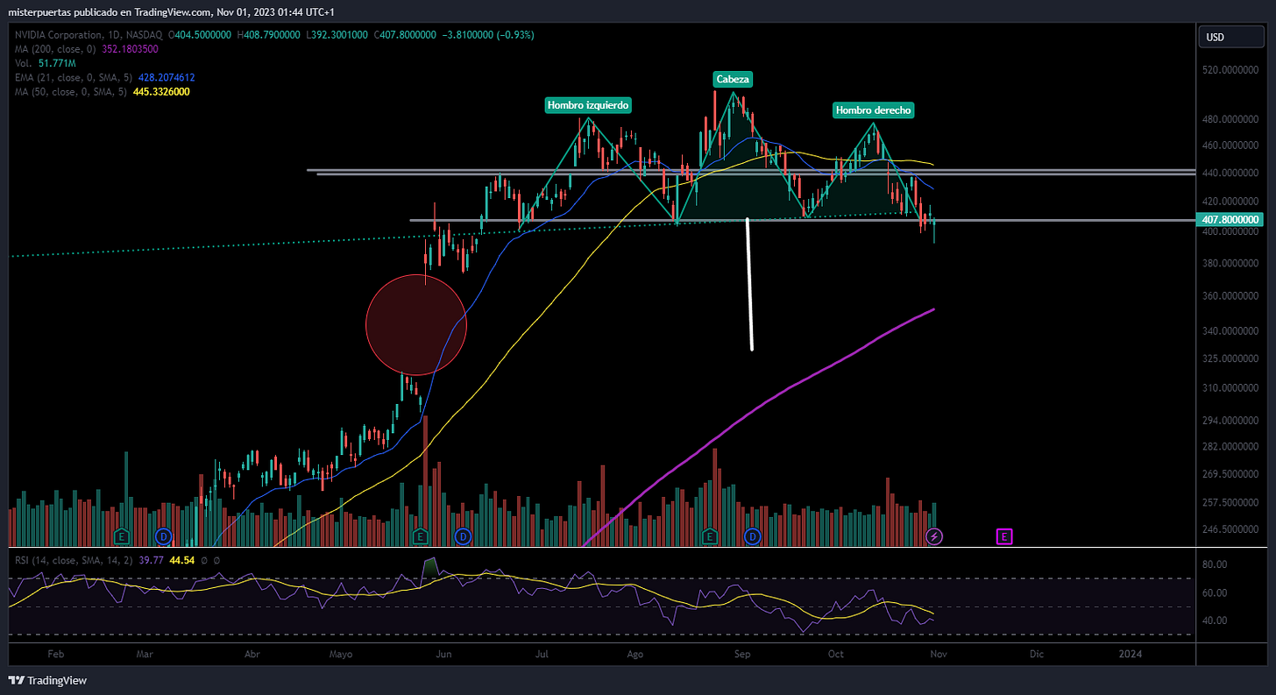Click the 407.80 current price label
Screen dimensions: 1276x695
point(1229,219)
